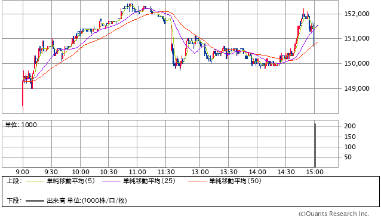Click the 150 volume axis label

(x=350, y=137)
